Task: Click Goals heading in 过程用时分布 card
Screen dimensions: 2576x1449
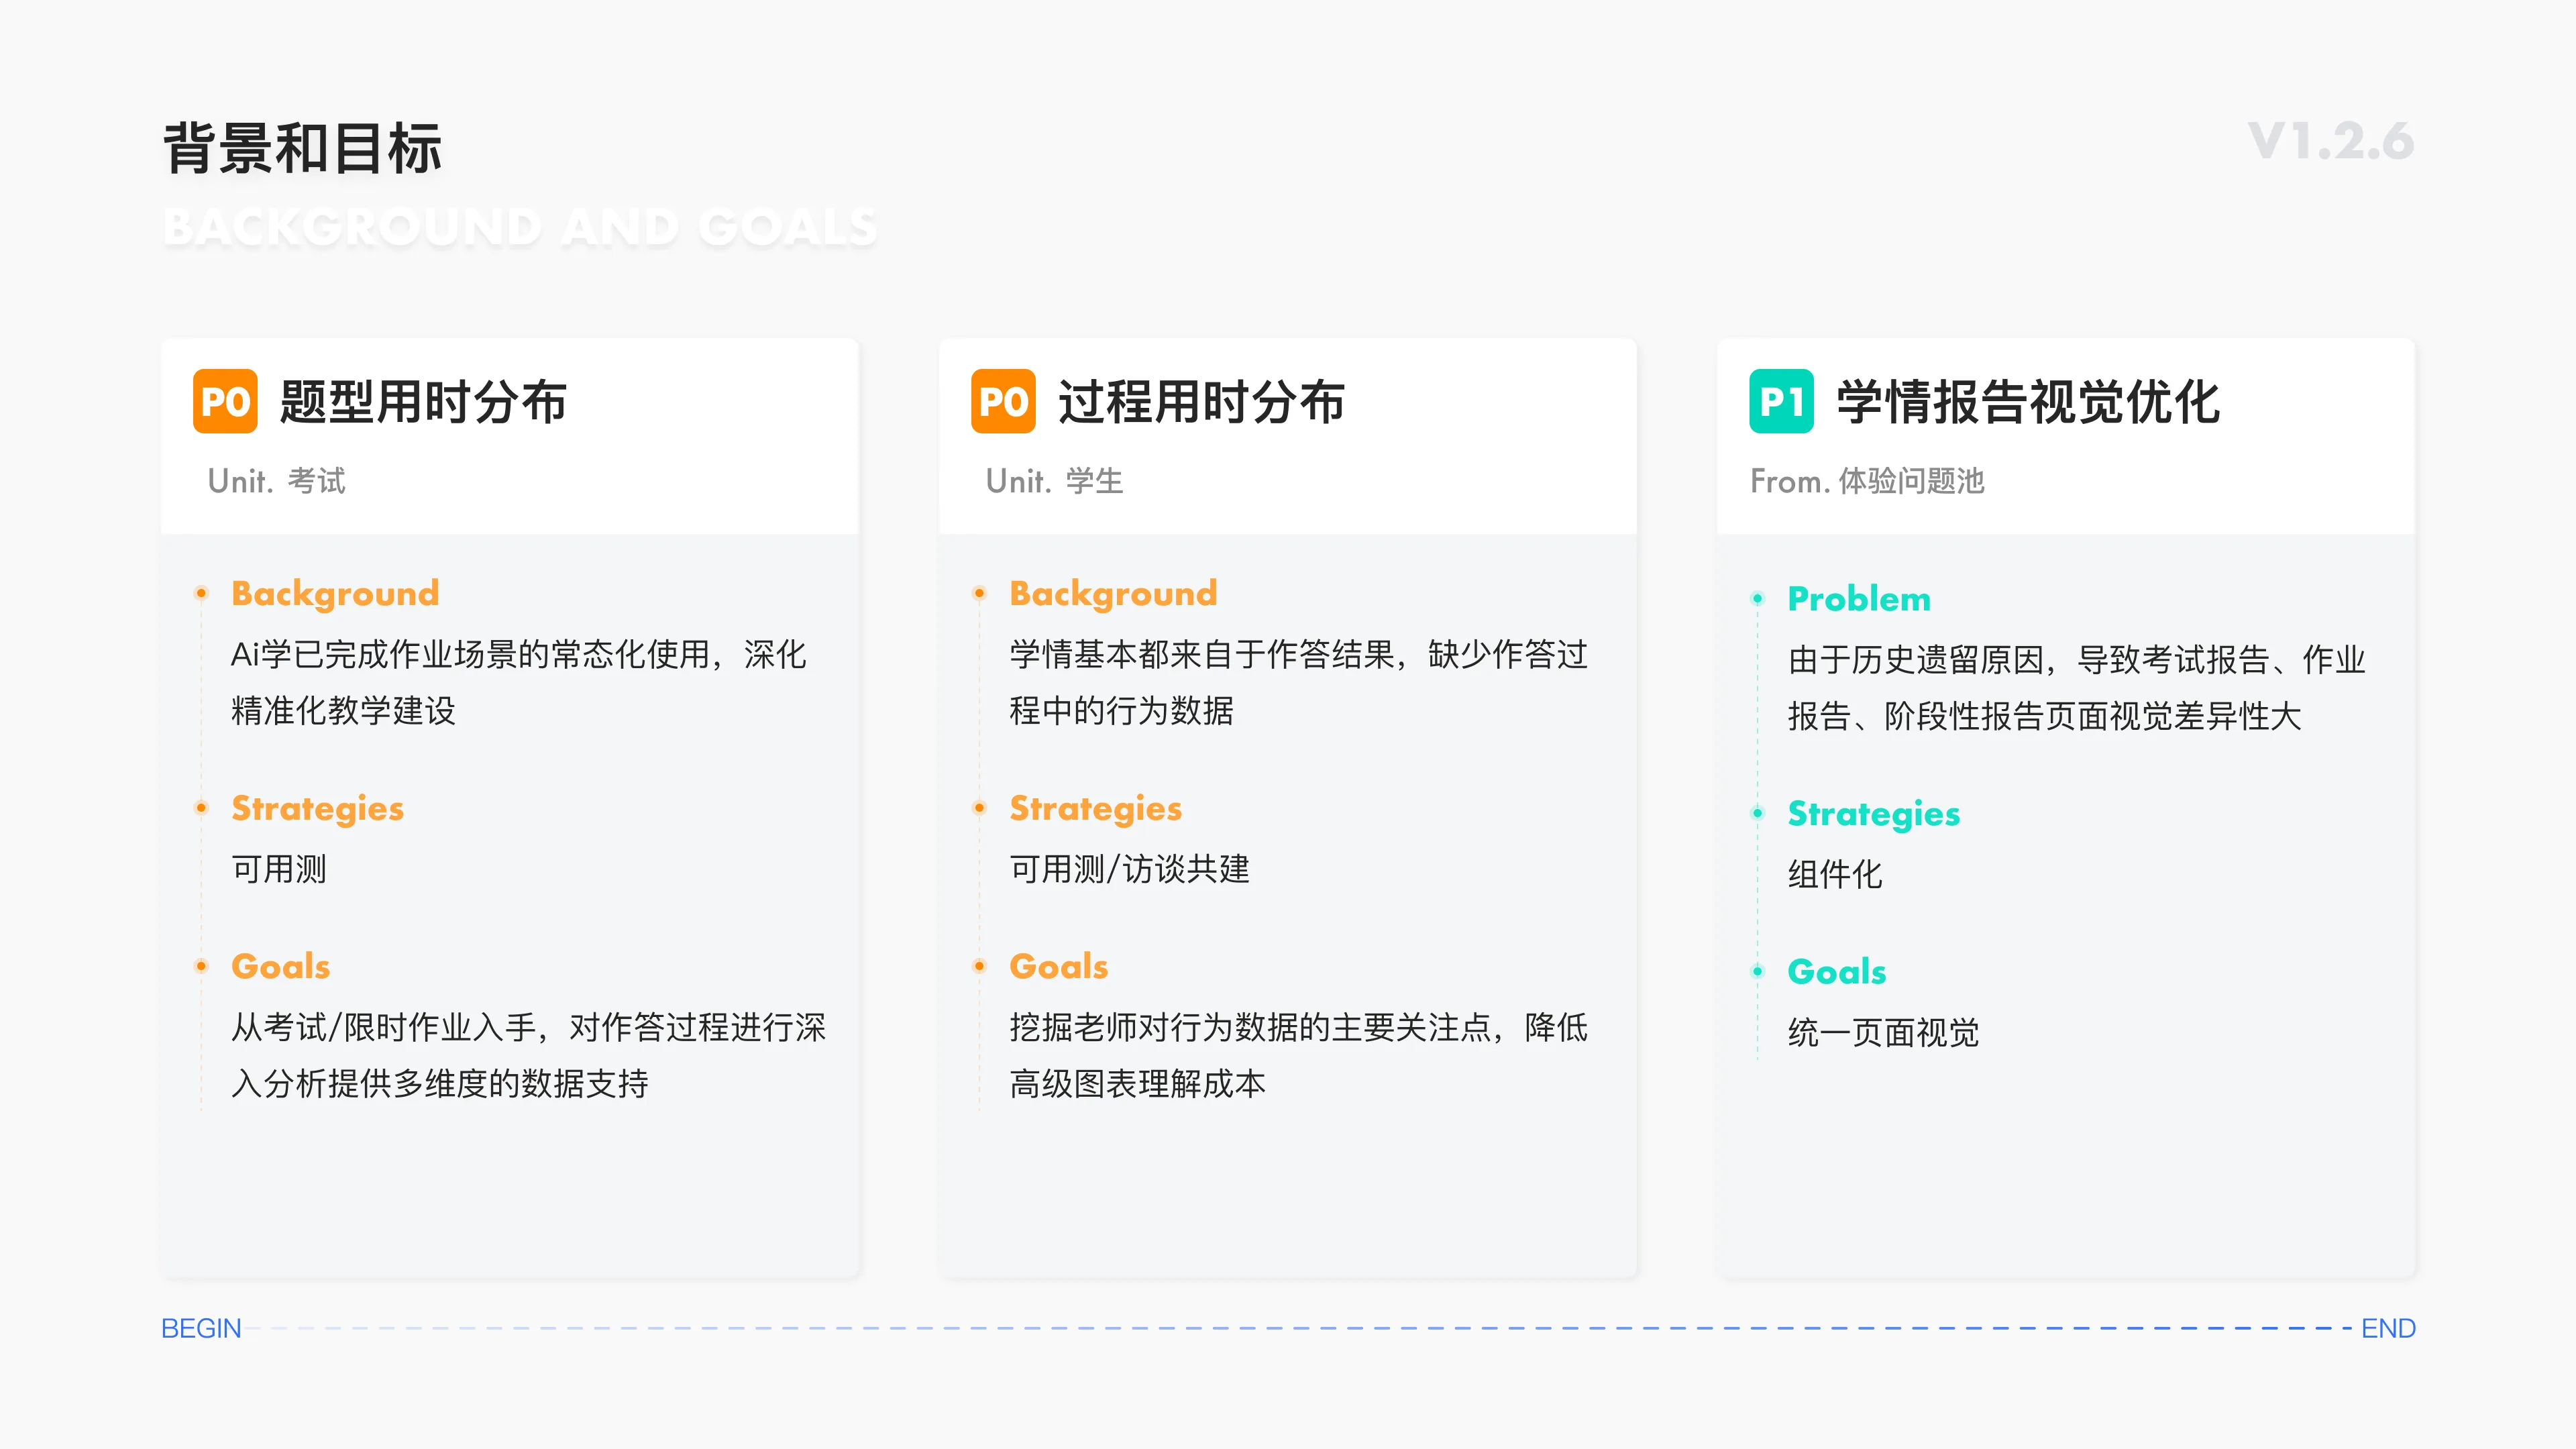Action: tap(1059, 966)
